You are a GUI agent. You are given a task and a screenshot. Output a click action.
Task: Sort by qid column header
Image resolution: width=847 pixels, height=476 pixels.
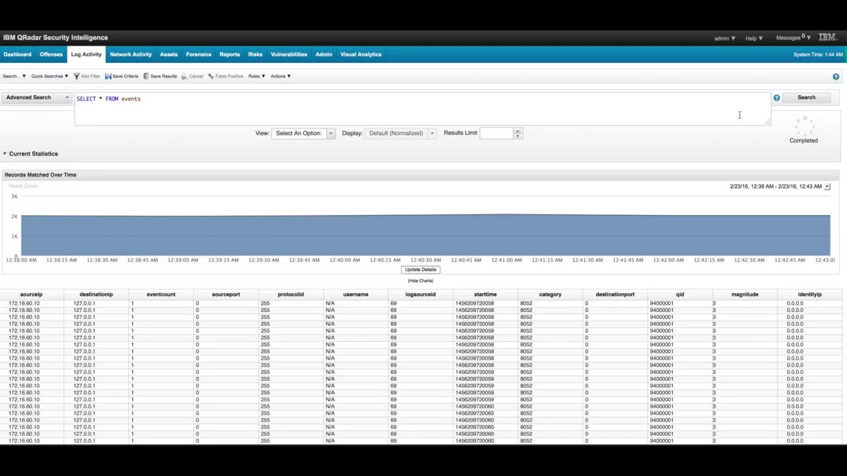pyautogui.click(x=680, y=294)
